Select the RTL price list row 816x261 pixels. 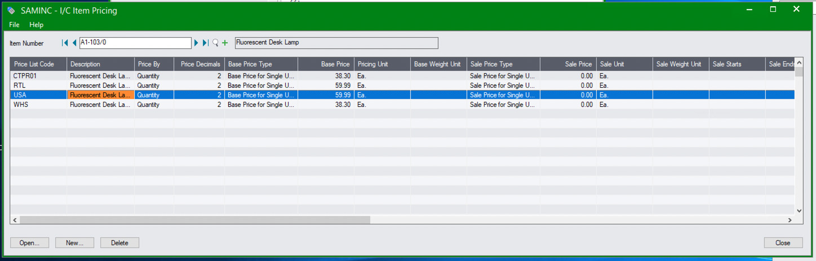point(402,85)
